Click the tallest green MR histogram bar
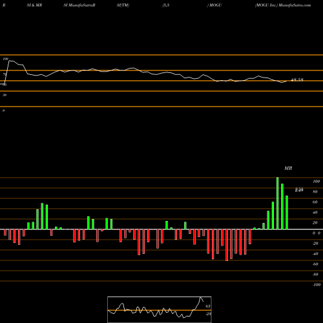 (278, 203)
